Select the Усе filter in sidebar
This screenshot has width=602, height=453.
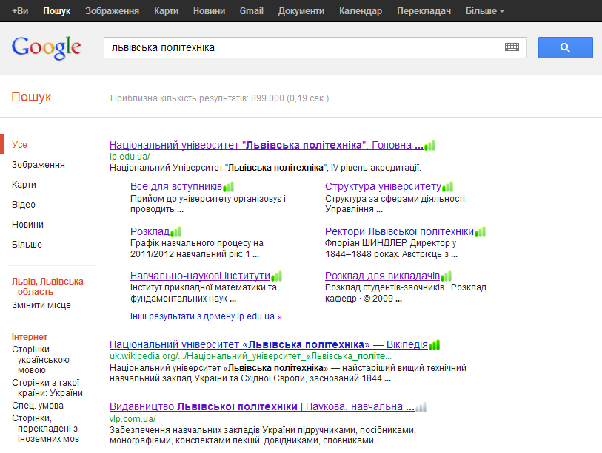(x=19, y=145)
